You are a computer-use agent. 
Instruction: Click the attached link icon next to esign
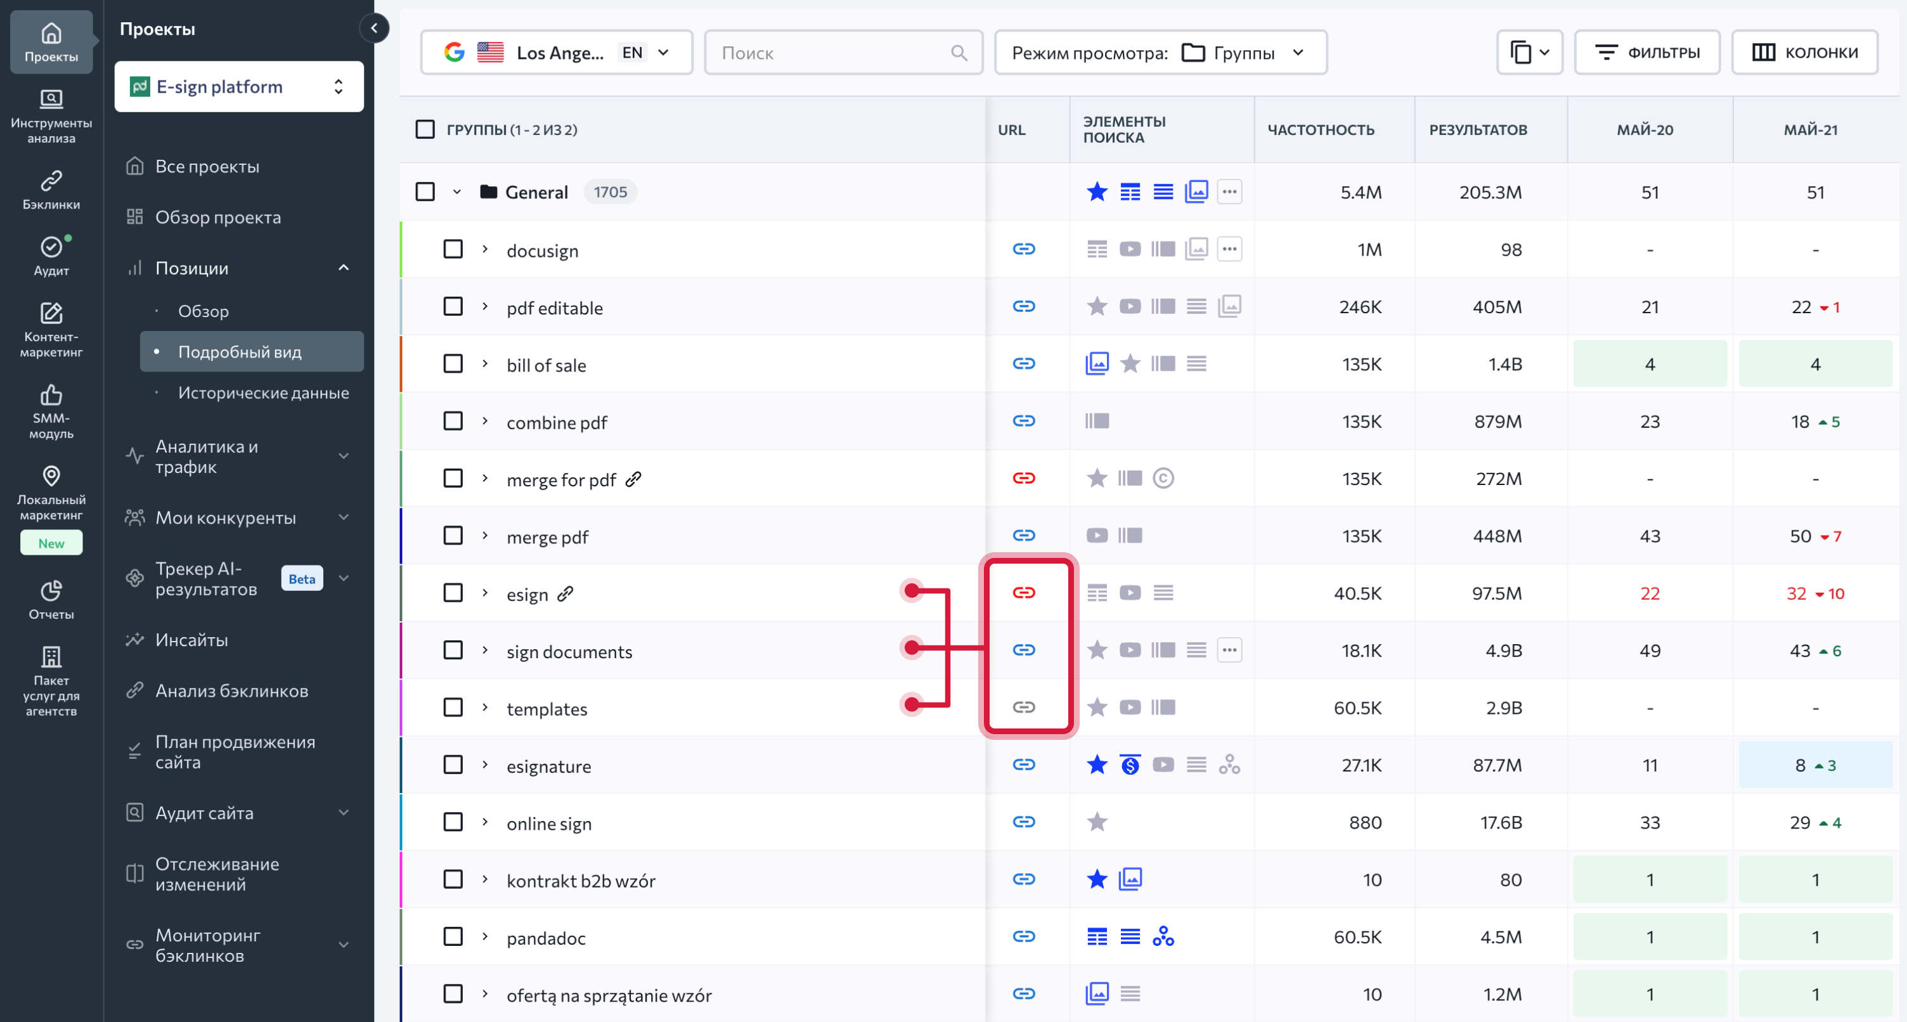click(x=566, y=593)
